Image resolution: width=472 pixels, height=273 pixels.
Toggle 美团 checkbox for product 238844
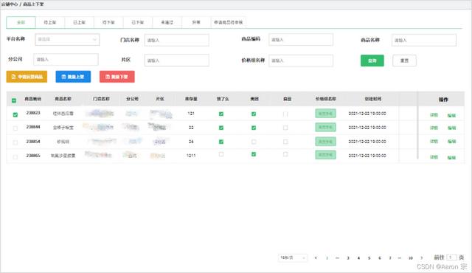click(x=254, y=128)
